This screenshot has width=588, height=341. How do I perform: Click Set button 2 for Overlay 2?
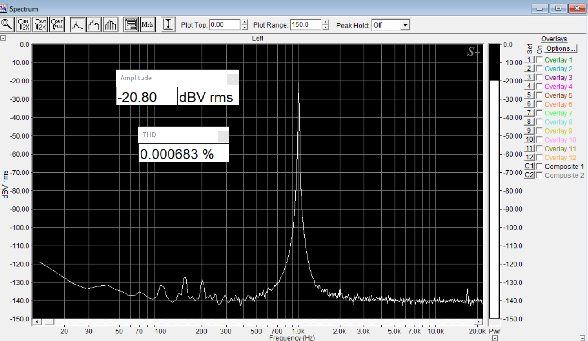click(529, 69)
